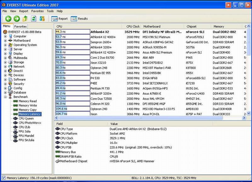This screenshot has width=252, height=182.
Task: Open the Tools menu
Action: [50, 11]
